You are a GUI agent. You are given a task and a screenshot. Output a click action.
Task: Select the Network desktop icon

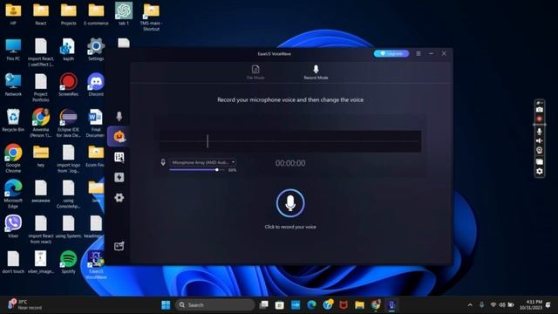coord(13,85)
